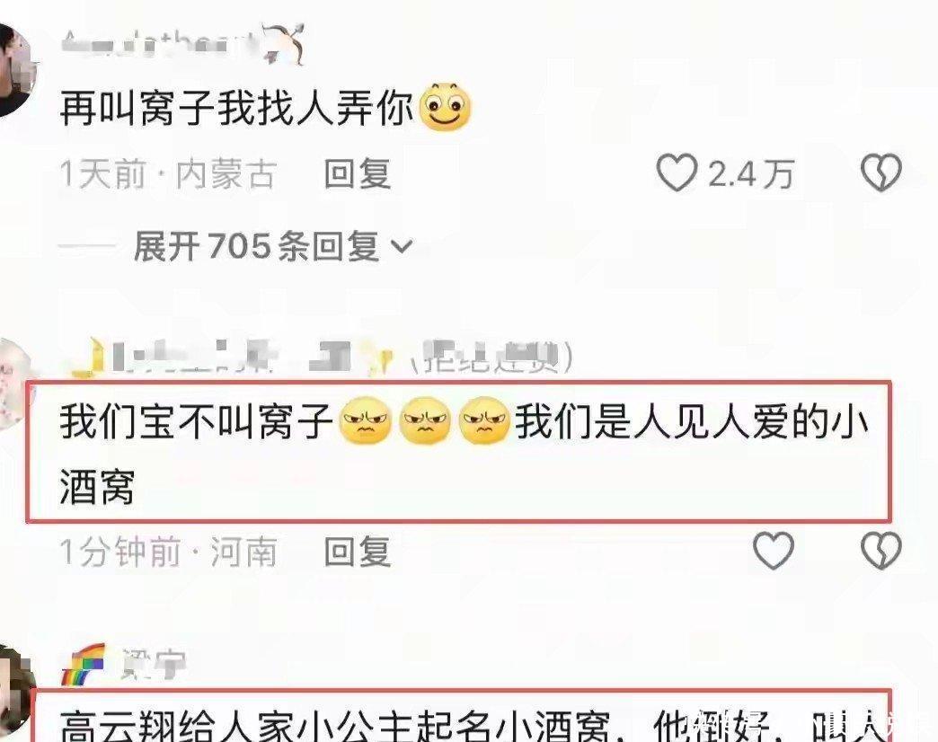Tap broken heart on the 河南 comment
The height and width of the screenshot is (742, 938).
pos(880,550)
